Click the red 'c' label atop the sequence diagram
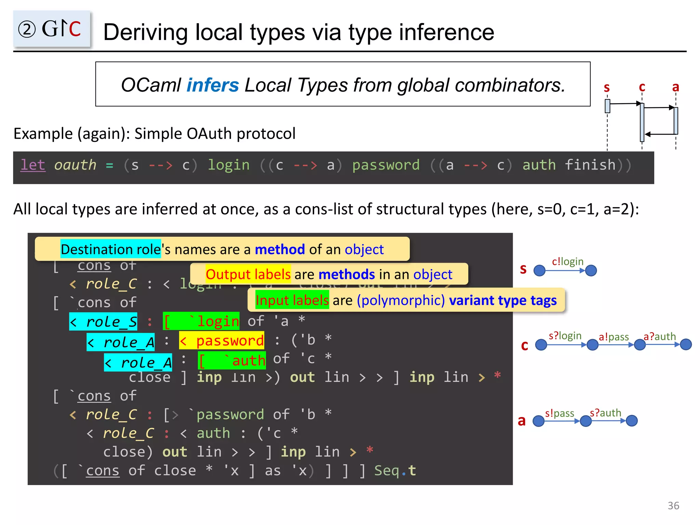The height and width of the screenshot is (525, 700). [642, 87]
